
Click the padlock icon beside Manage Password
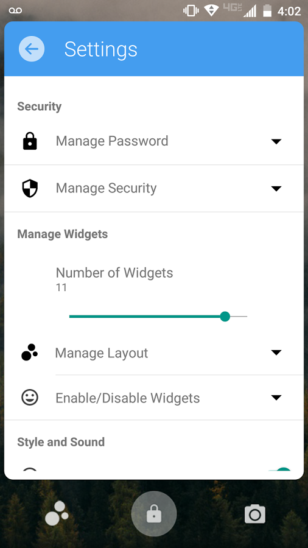pyautogui.click(x=30, y=141)
